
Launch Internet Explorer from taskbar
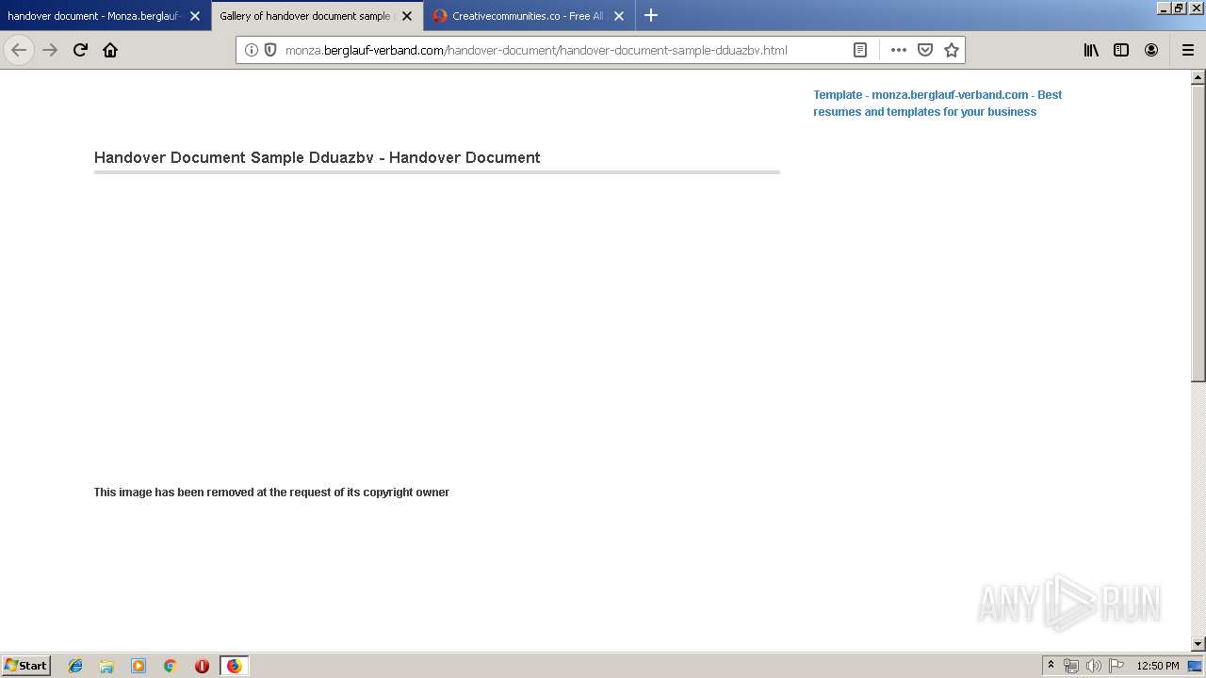pyautogui.click(x=75, y=666)
